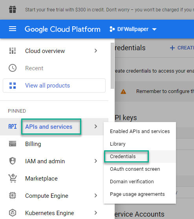
Task: Click the 'Remember to configure' warning text
Action: click(x=165, y=91)
